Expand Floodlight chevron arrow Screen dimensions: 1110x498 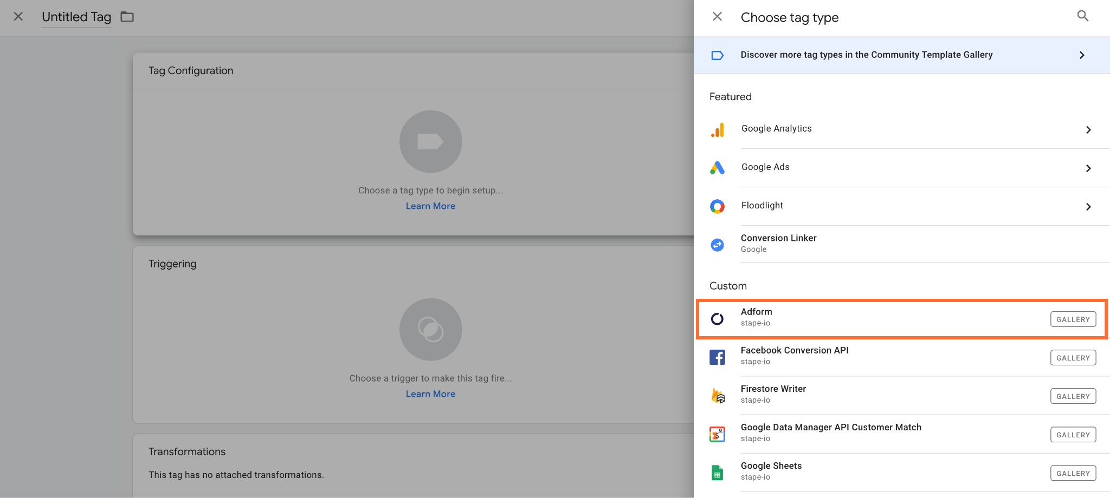coord(1088,207)
